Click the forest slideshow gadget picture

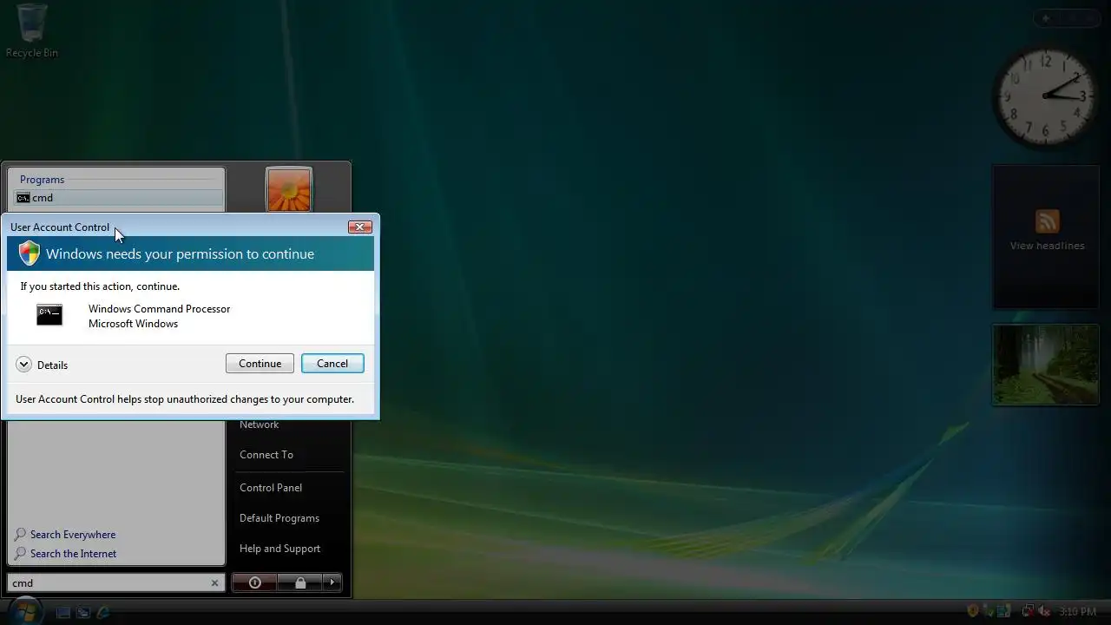[x=1045, y=365]
